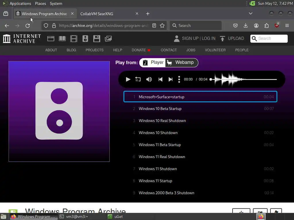Open the PROJECTS page
Image resolution: width=294 pixels, height=220 pixels.
(94, 50)
